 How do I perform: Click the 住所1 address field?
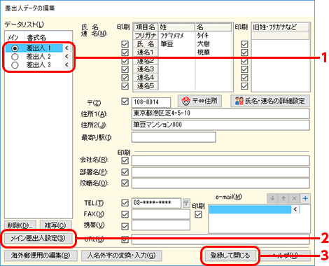220,113
